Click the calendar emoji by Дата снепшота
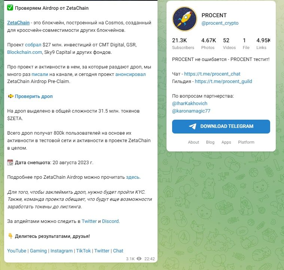Image resolution: width=284 pixels, height=270 pixels. click(x=10, y=163)
